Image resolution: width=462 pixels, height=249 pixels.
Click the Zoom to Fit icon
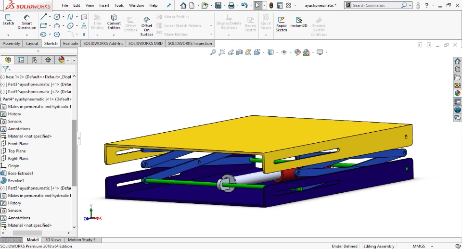213,52
